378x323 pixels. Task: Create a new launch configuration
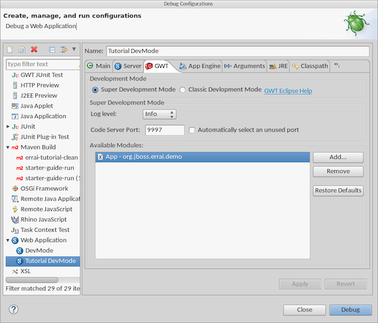tap(10, 49)
